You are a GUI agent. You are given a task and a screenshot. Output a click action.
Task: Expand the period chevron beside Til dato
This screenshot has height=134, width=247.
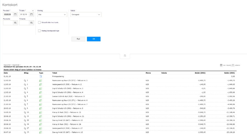click(33, 10)
